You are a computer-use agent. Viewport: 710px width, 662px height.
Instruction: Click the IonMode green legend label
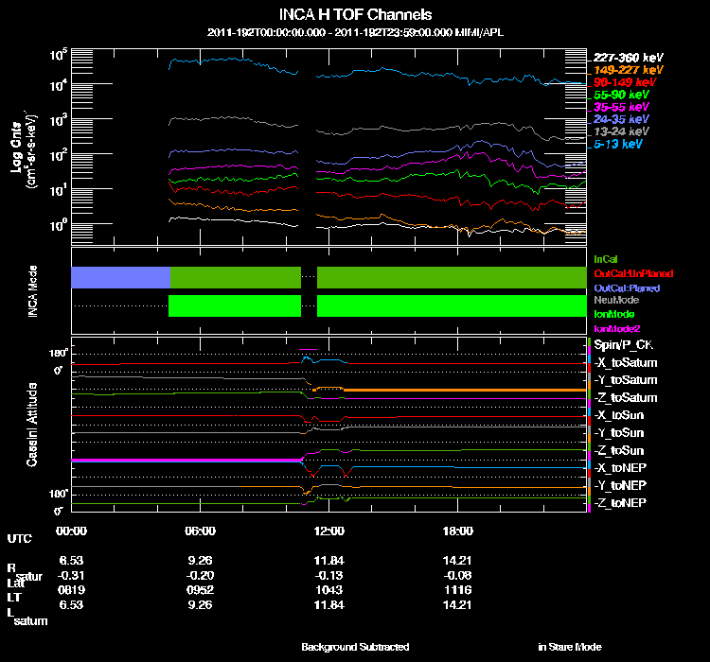coord(614,314)
